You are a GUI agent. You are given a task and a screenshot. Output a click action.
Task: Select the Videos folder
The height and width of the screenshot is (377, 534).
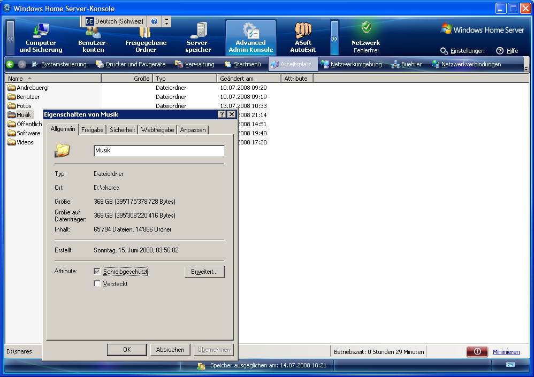[21, 142]
